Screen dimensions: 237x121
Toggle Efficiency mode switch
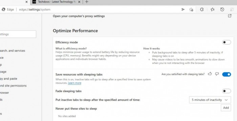coord(227,42)
